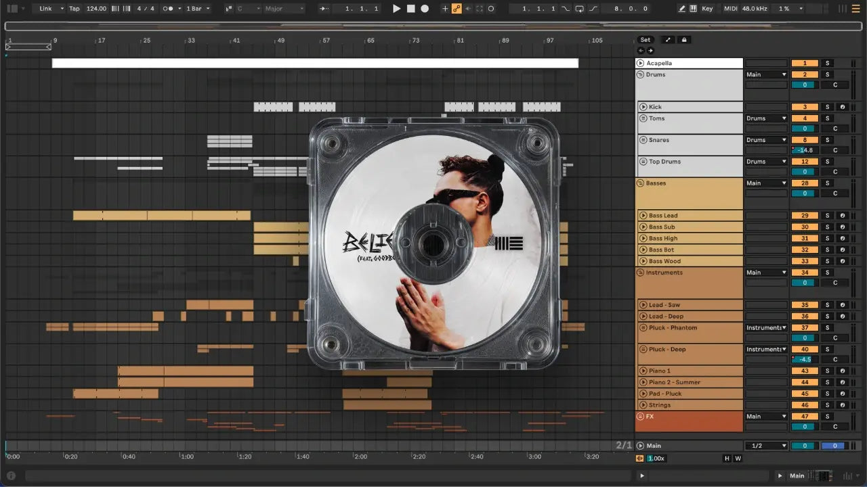Viewport: 867px width, 487px height.
Task: Click the Arrangement Record button
Action: click(x=425, y=9)
